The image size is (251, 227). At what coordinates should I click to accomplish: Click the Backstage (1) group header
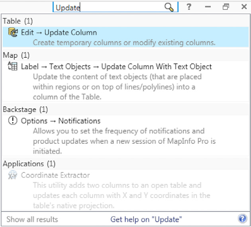point(25,109)
